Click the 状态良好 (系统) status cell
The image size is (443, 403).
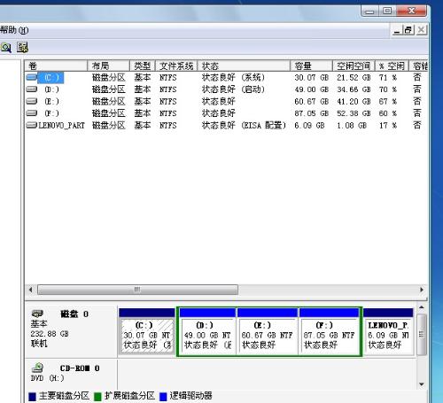click(x=233, y=78)
